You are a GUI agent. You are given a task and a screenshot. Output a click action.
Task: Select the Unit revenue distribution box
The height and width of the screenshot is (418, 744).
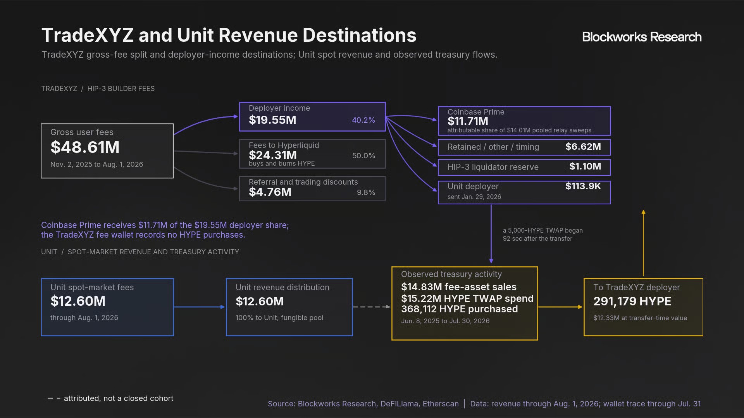point(289,307)
